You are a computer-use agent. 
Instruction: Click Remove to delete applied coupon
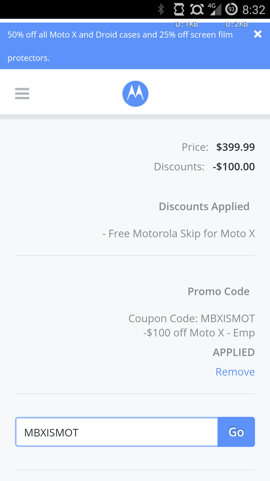(x=235, y=372)
